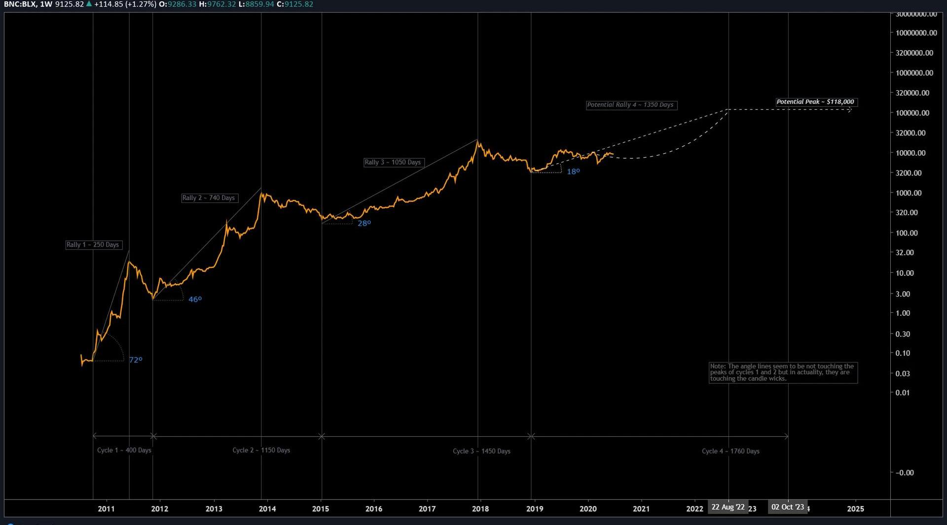
Task: Select the 'Cycle 2 ~ 1150 Days' label
Action: click(261, 451)
